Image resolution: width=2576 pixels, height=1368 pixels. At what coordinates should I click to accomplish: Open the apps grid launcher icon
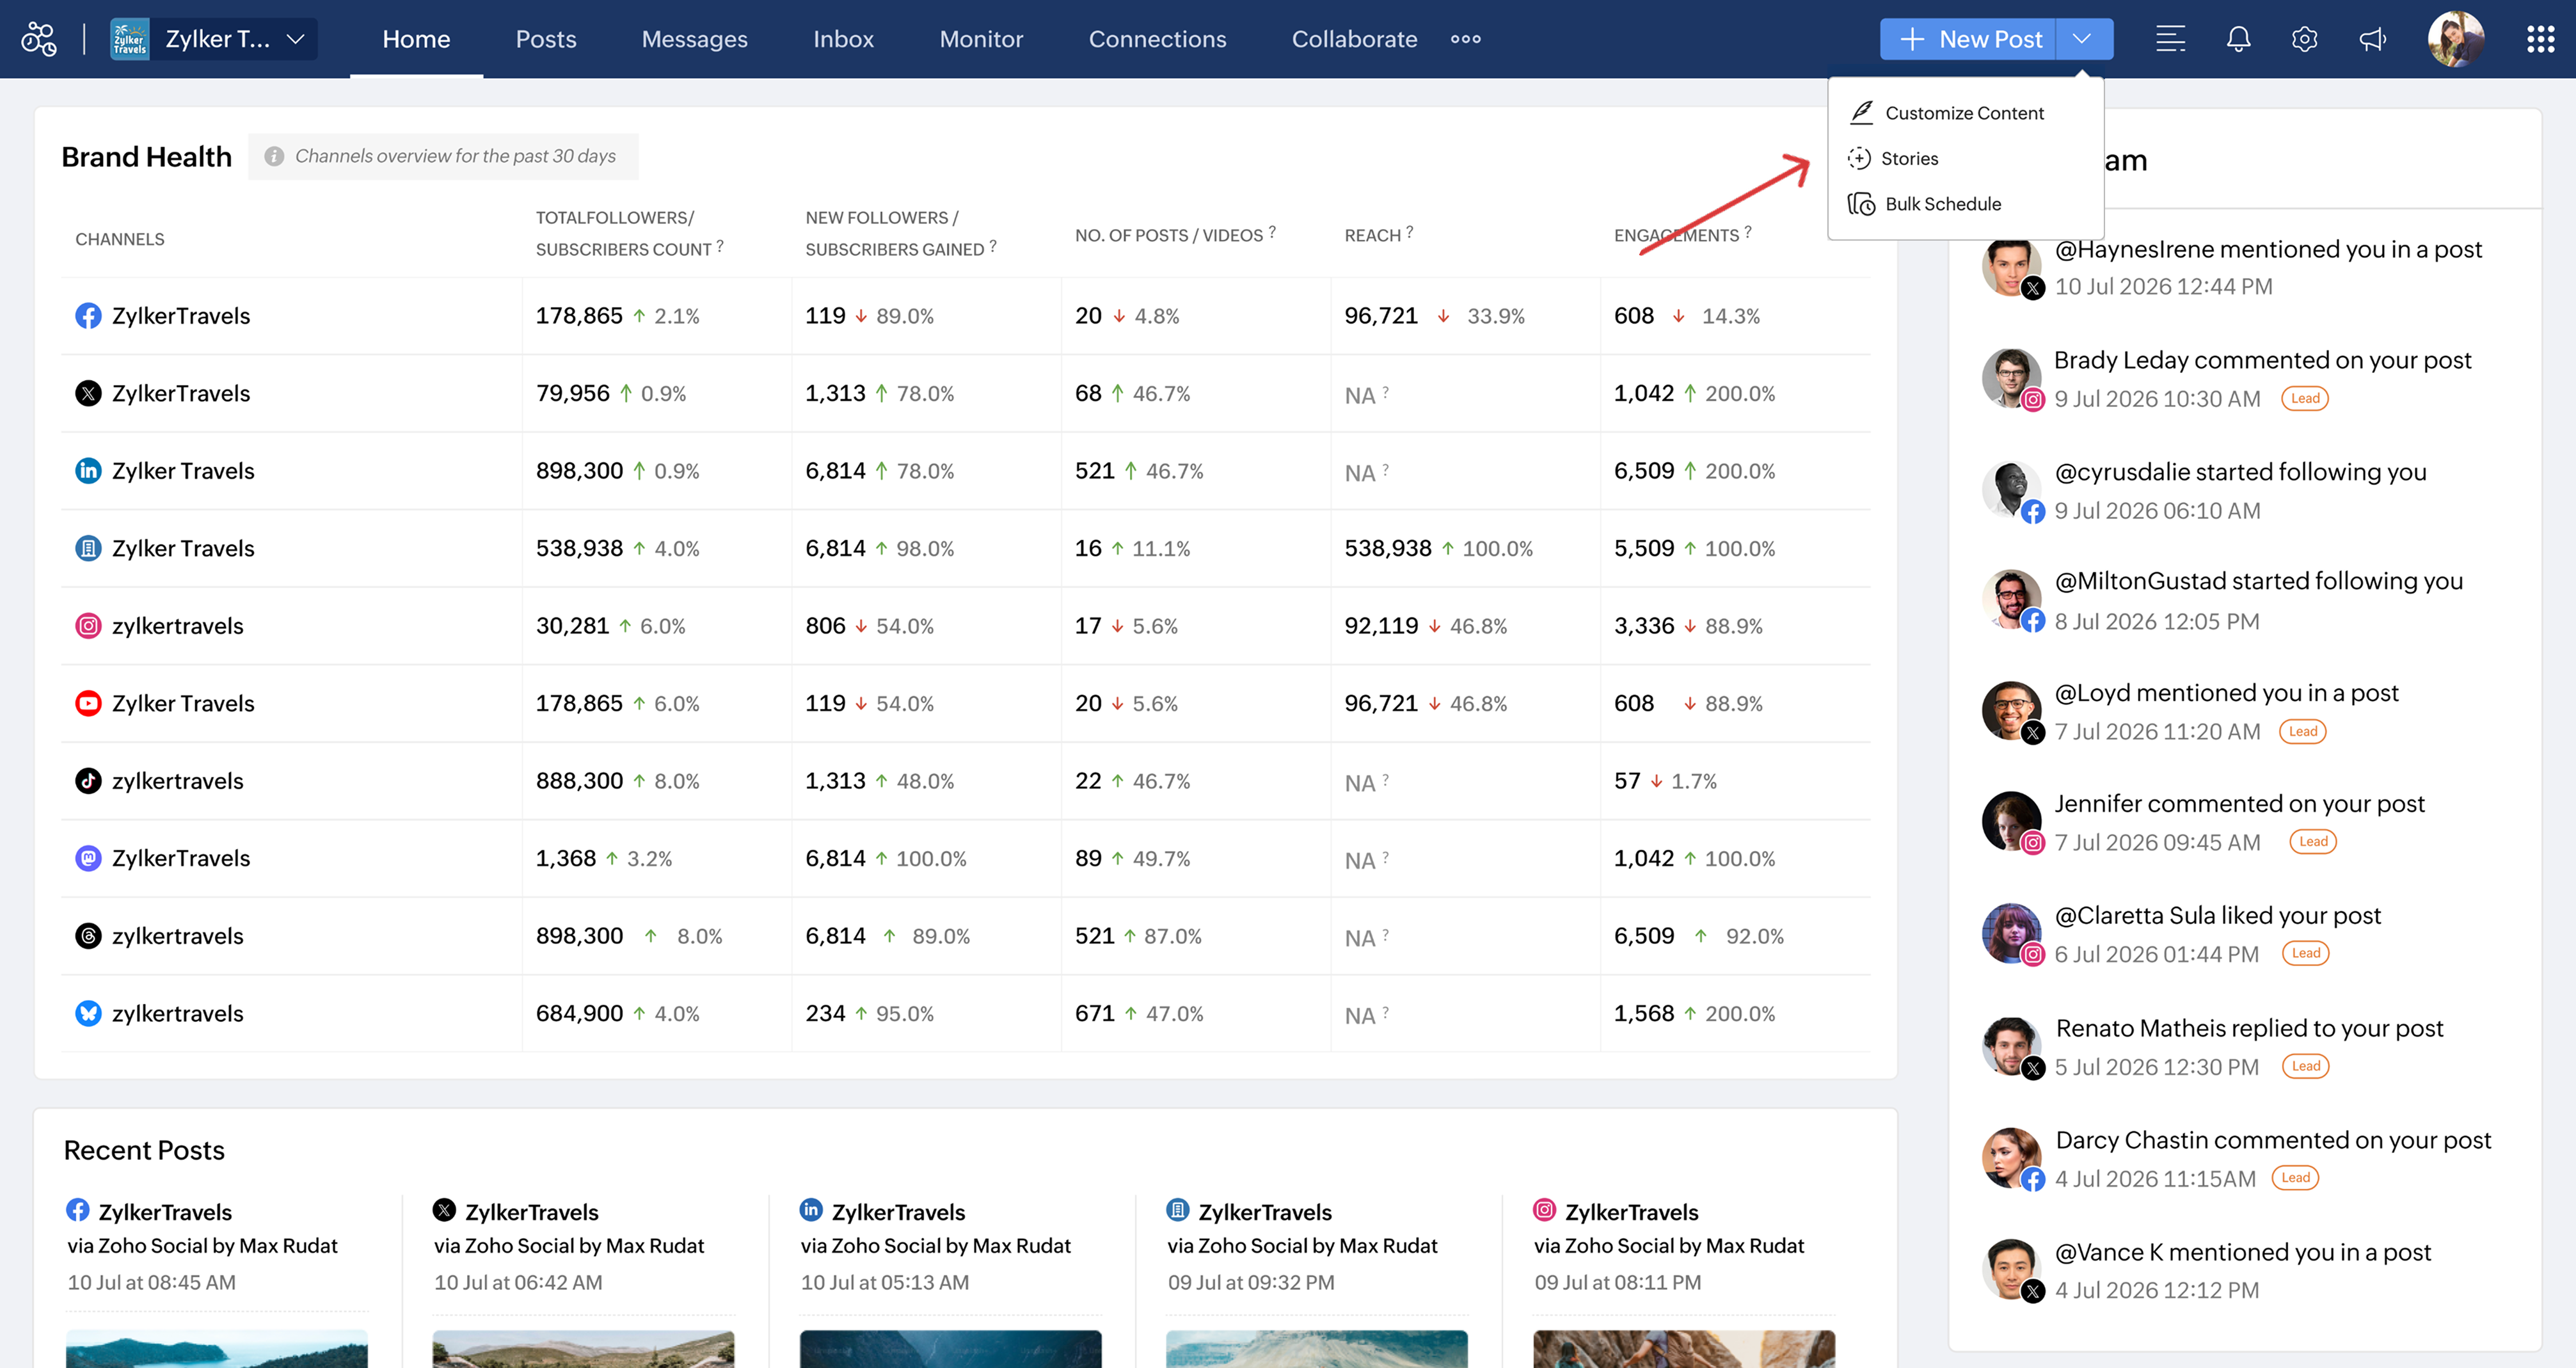pyautogui.click(x=2541, y=39)
